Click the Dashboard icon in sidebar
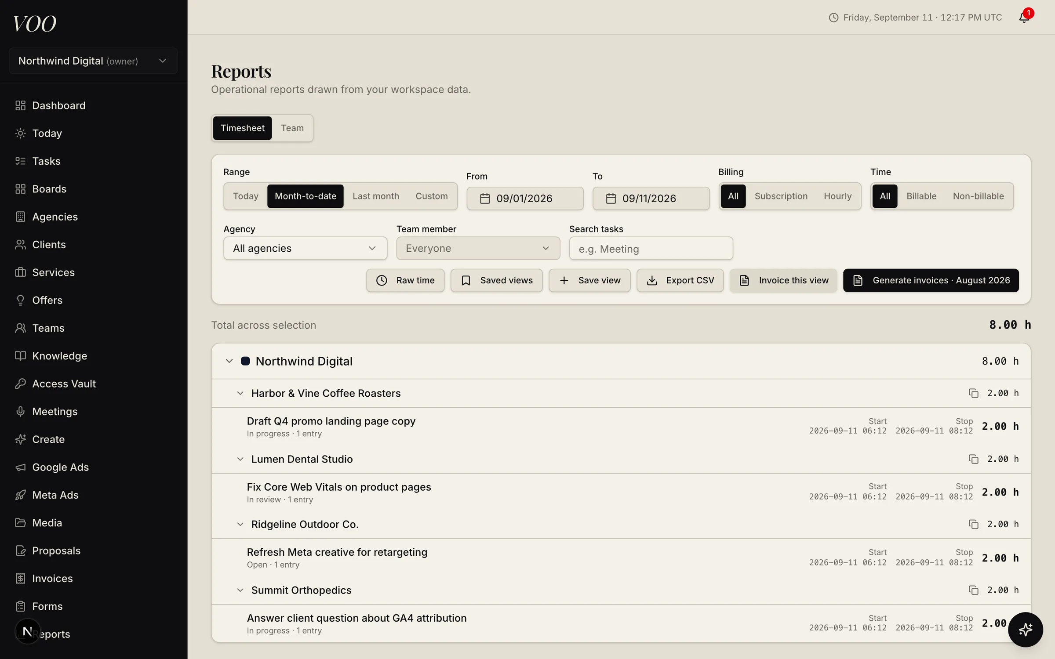Screen dimensions: 1055x659 [x=20, y=105]
